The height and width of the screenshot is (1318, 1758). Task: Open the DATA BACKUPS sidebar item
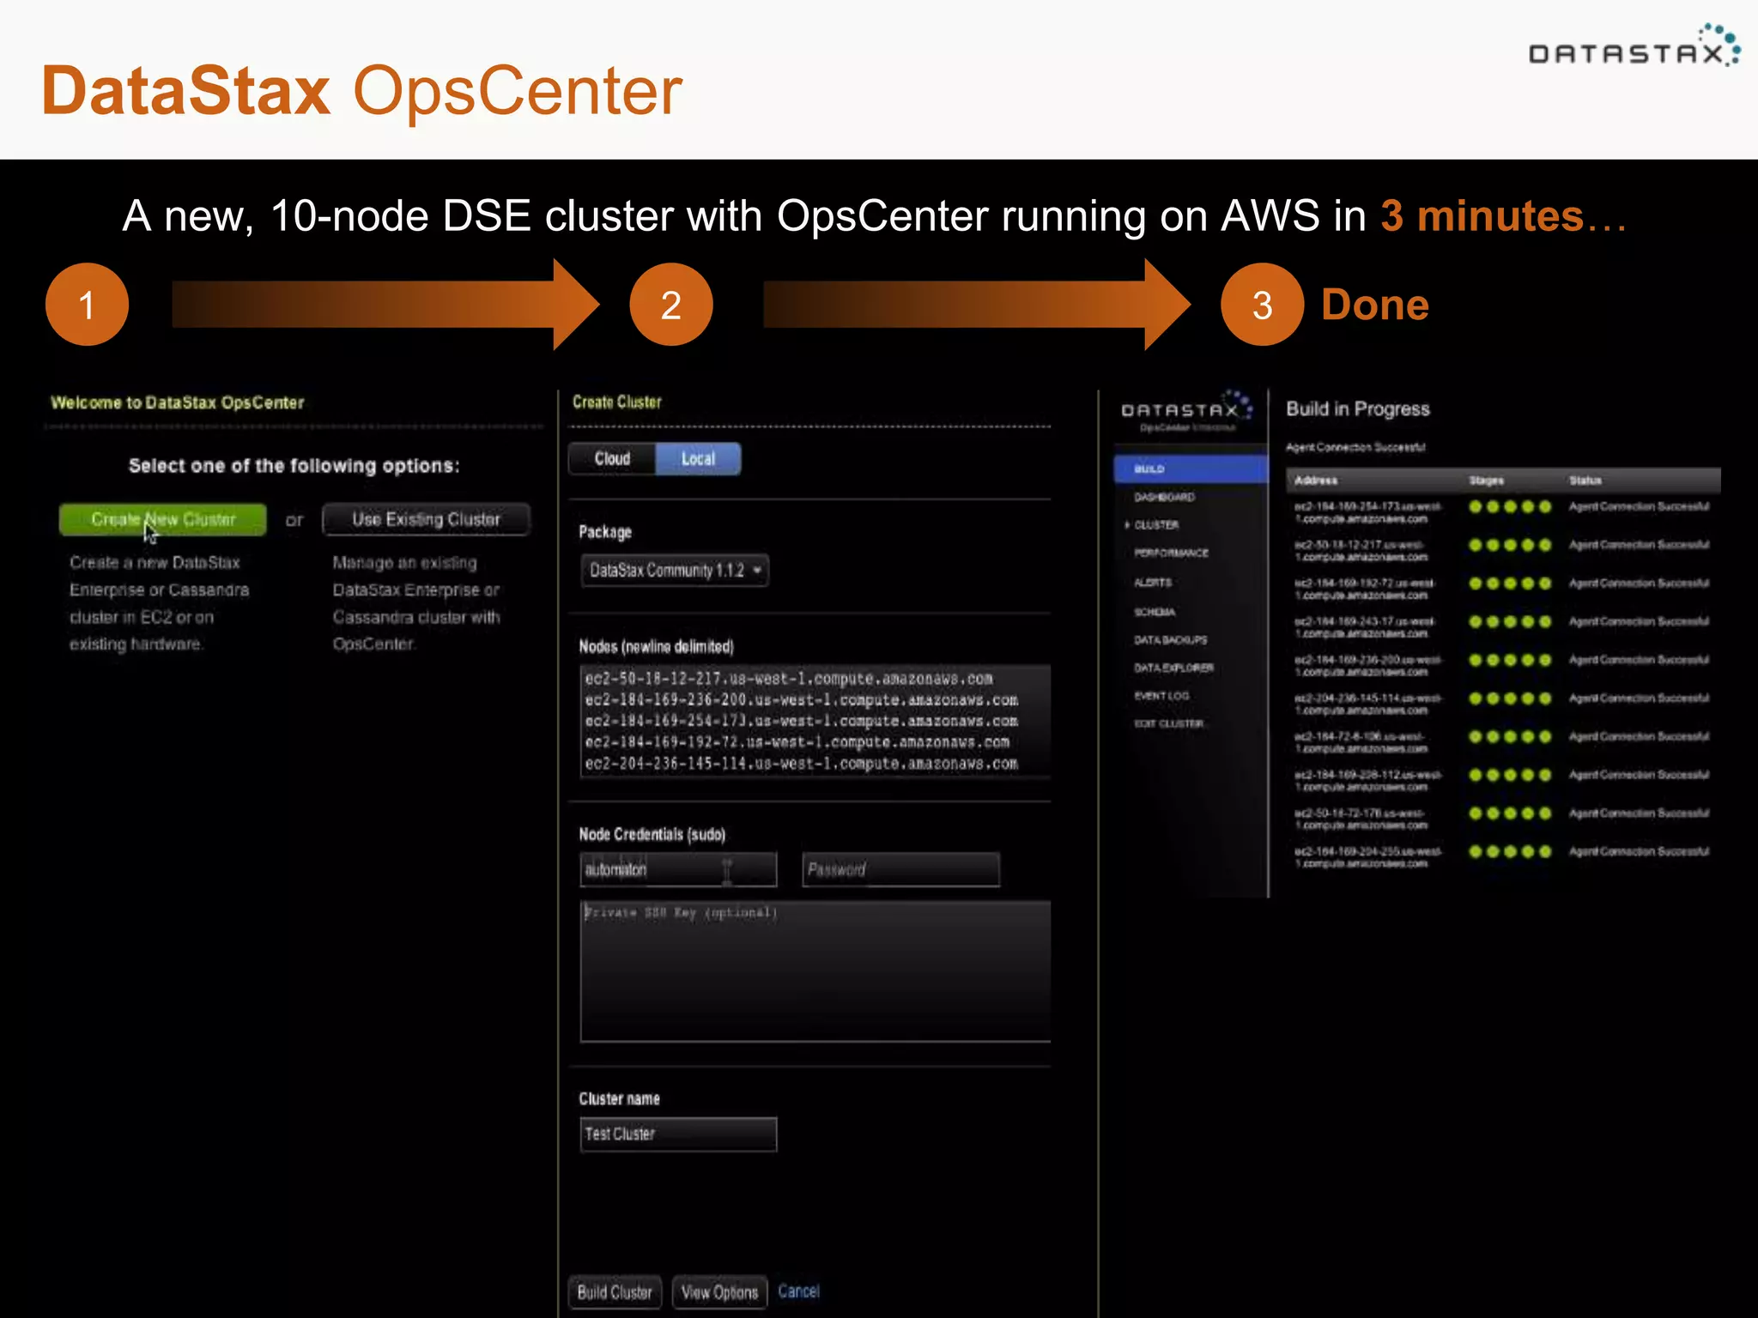[x=1170, y=640]
